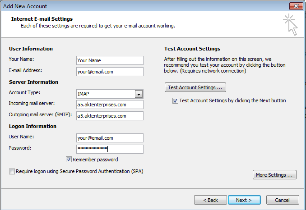Open More Settings dialog
306x210 pixels.
pos(274,175)
